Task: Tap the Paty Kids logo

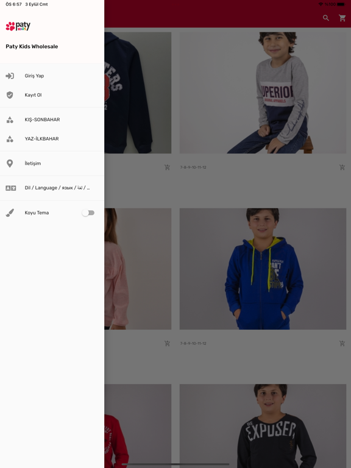Action: coord(18,26)
